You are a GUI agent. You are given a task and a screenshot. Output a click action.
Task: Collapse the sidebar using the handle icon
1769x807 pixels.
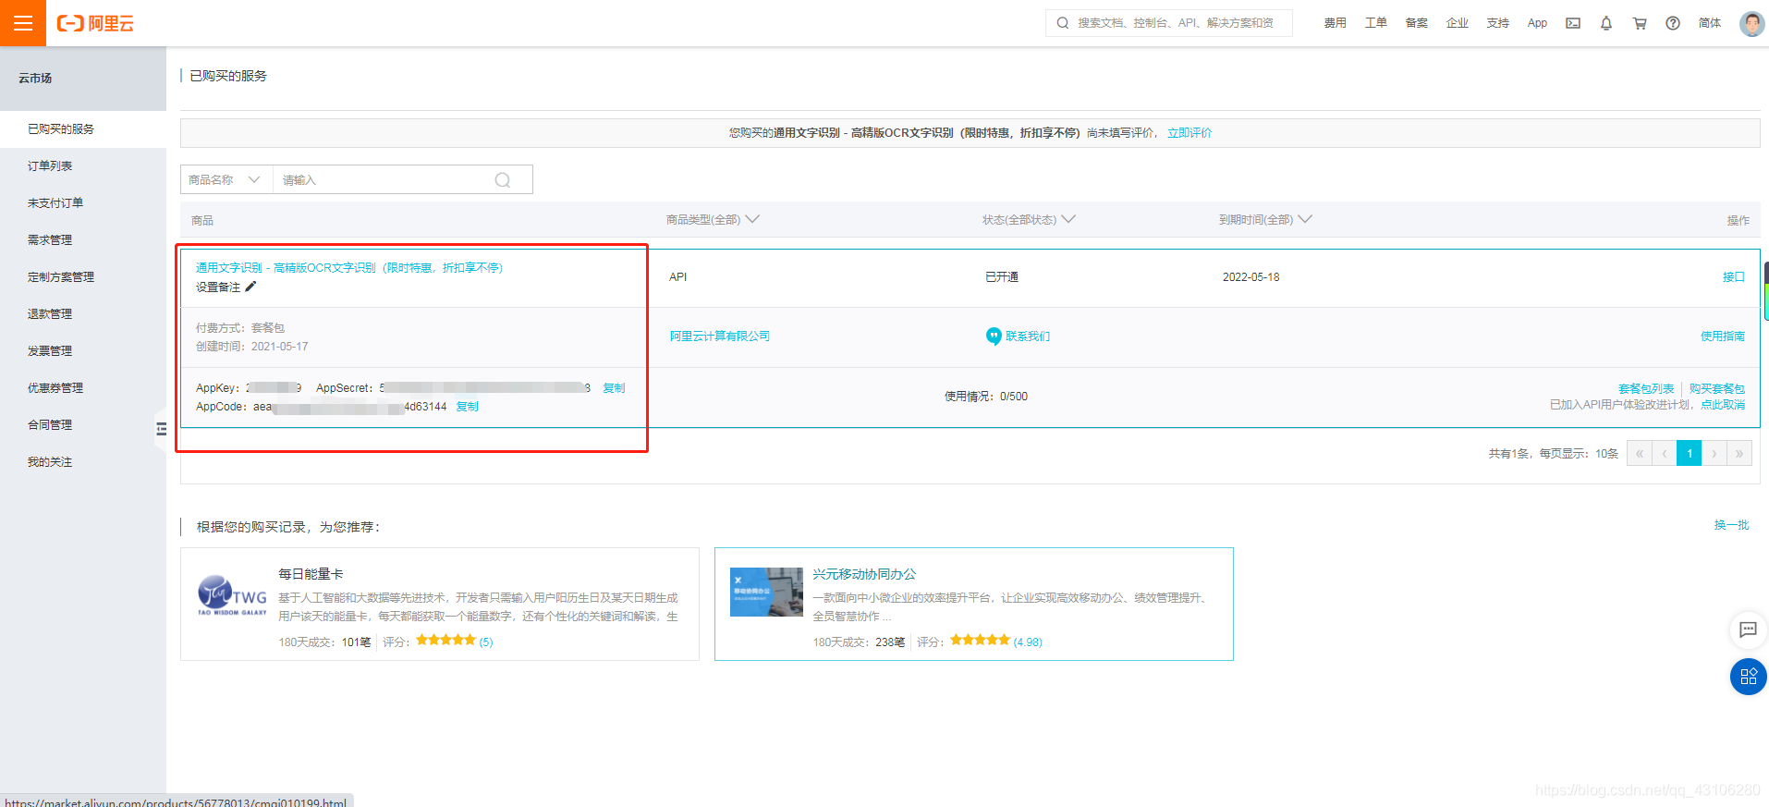click(x=161, y=429)
